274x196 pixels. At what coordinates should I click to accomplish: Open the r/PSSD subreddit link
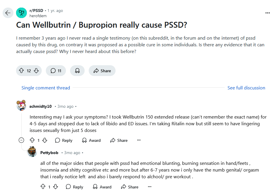pyautogui.click(x=36, y=11)
